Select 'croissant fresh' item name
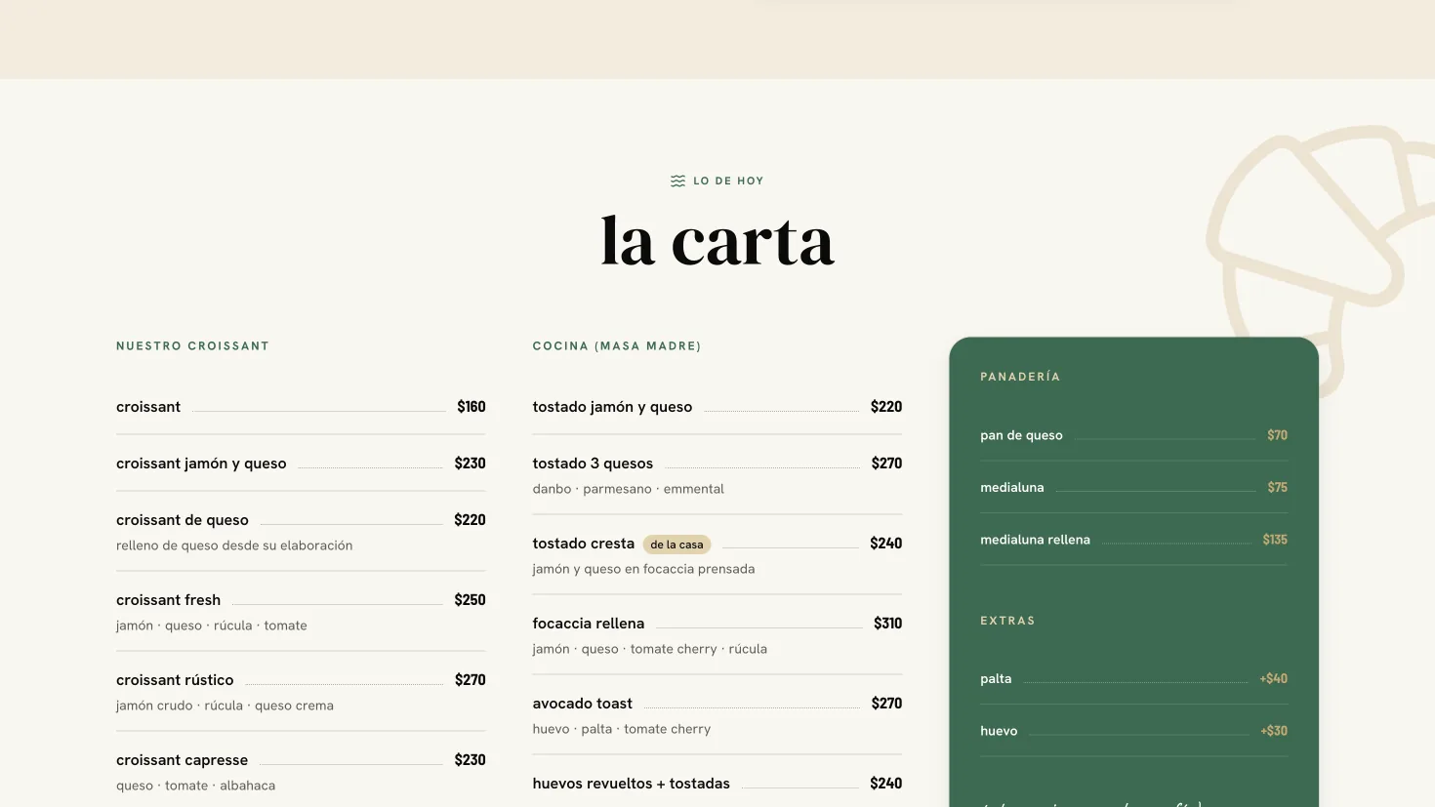 point(168,600)
